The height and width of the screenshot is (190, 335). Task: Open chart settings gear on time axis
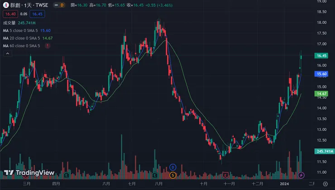(x=325, y=184)
